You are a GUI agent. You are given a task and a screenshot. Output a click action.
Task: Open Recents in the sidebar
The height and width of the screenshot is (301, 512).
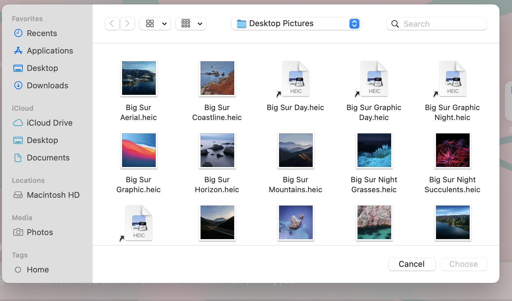(x=42, y=33)
